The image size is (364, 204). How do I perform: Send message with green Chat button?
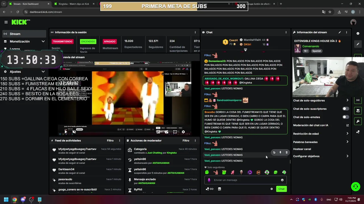(281, 189)
